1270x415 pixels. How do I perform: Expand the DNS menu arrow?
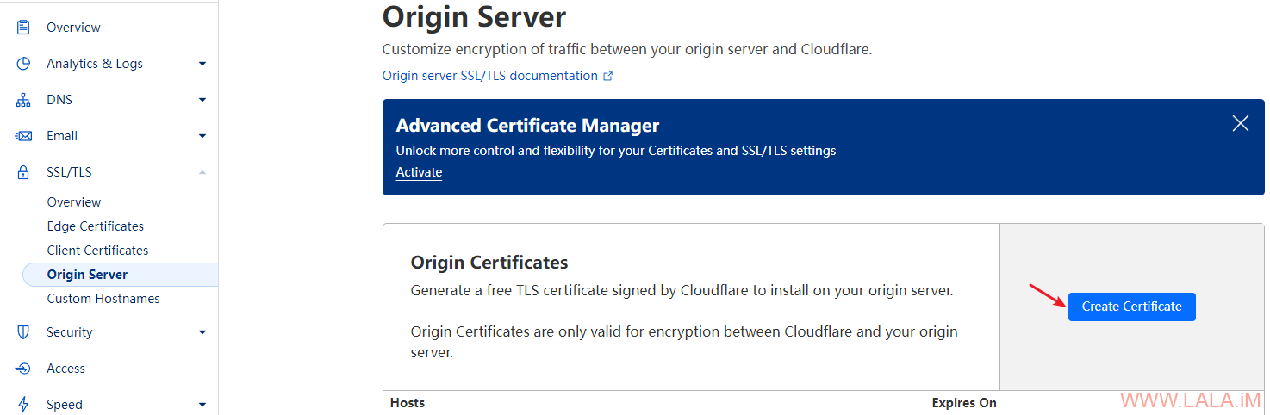[202, 100]
